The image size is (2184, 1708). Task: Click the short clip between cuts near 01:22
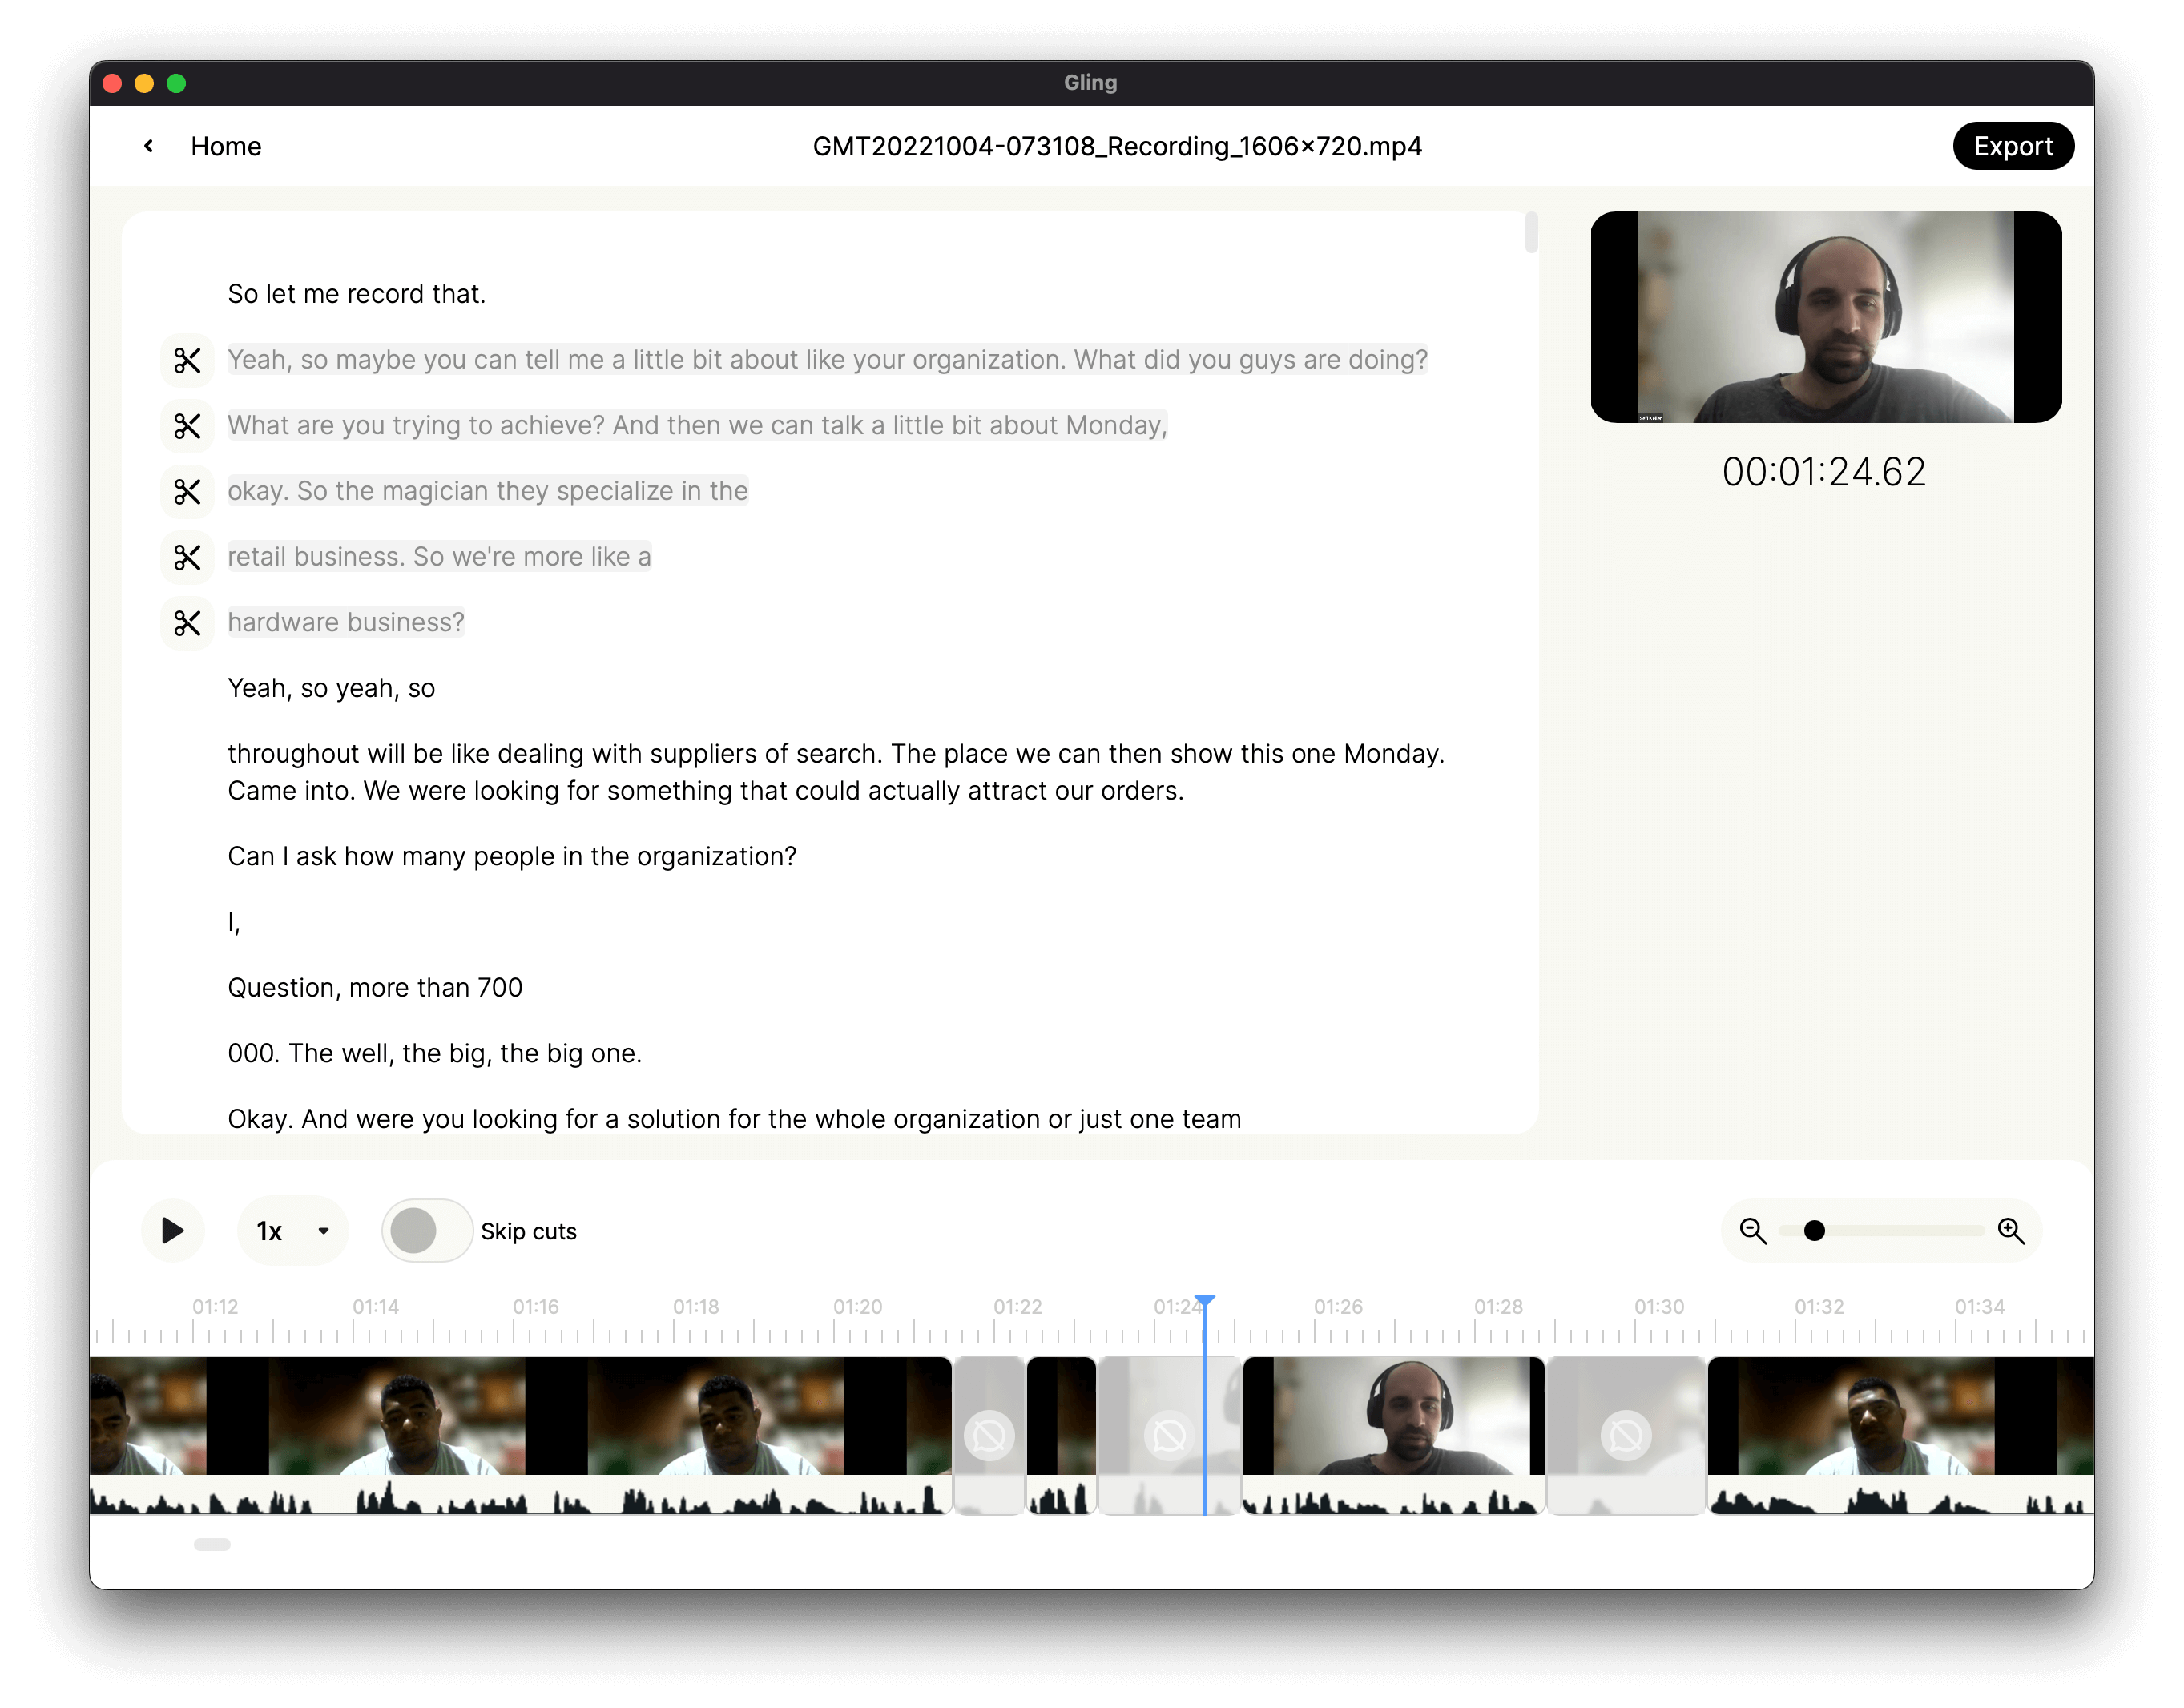point(1061,1435)
